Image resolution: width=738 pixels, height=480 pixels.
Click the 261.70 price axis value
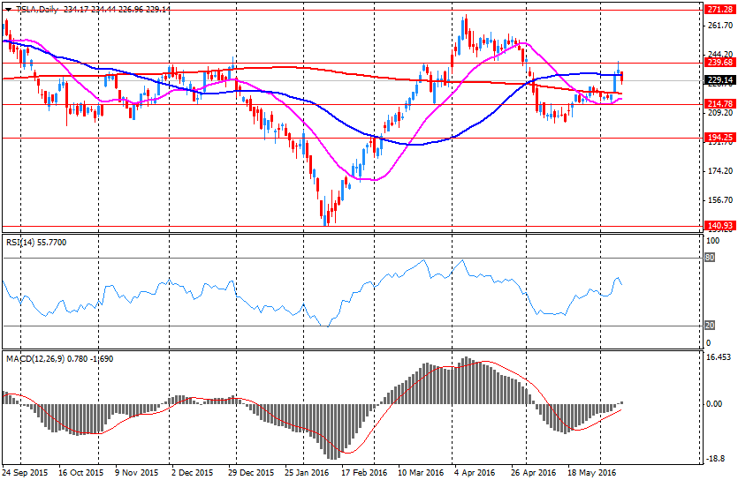720,26
